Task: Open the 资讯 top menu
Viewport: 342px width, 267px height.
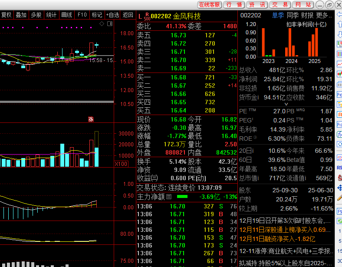Action: pyautogui.click(x=257, y=5)
